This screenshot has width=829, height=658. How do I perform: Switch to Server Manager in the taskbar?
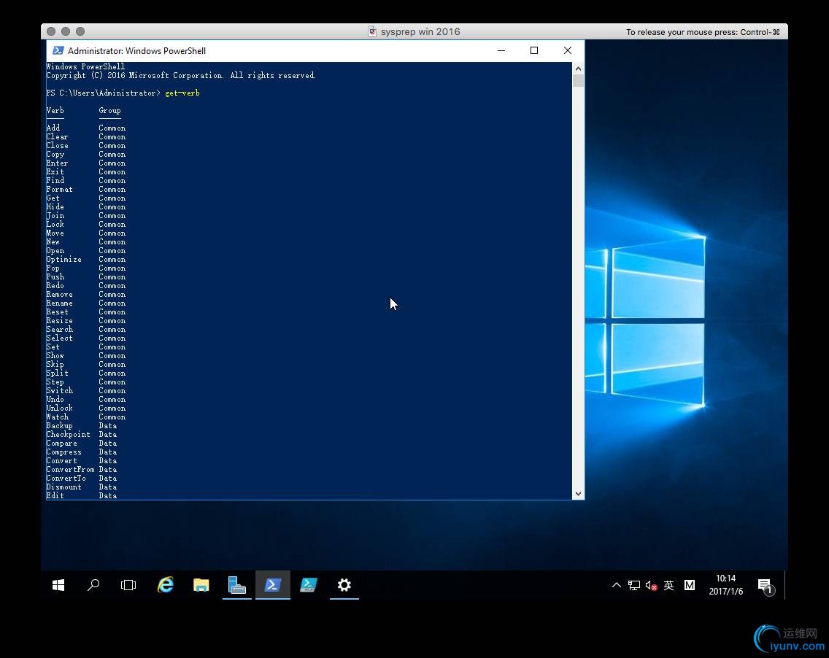[236, 585]
